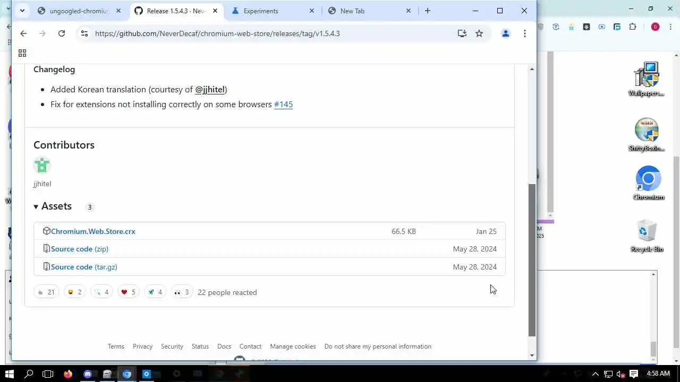Toggle the heart reaction (5)
This screenshot has height=382, width=680.
point(128,292)
